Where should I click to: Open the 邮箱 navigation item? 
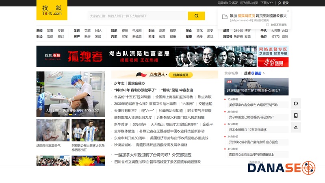[226, 30]
